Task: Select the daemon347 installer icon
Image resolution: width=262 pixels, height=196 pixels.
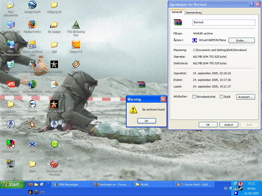Action: (54, 126)
